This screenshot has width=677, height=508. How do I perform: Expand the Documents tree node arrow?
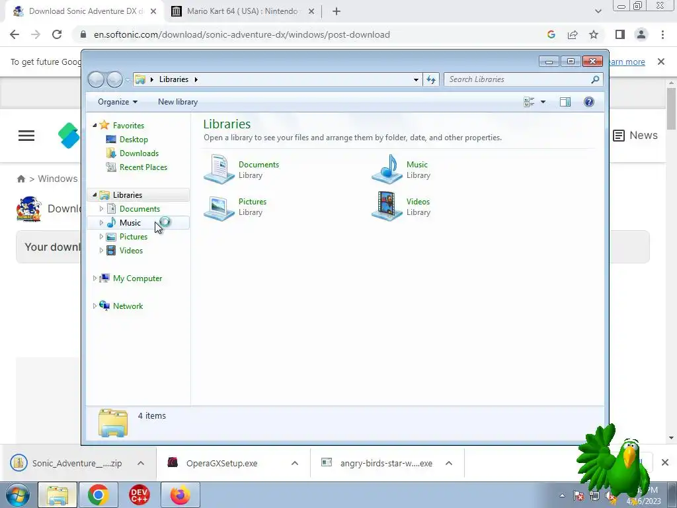tap(101, 208)
